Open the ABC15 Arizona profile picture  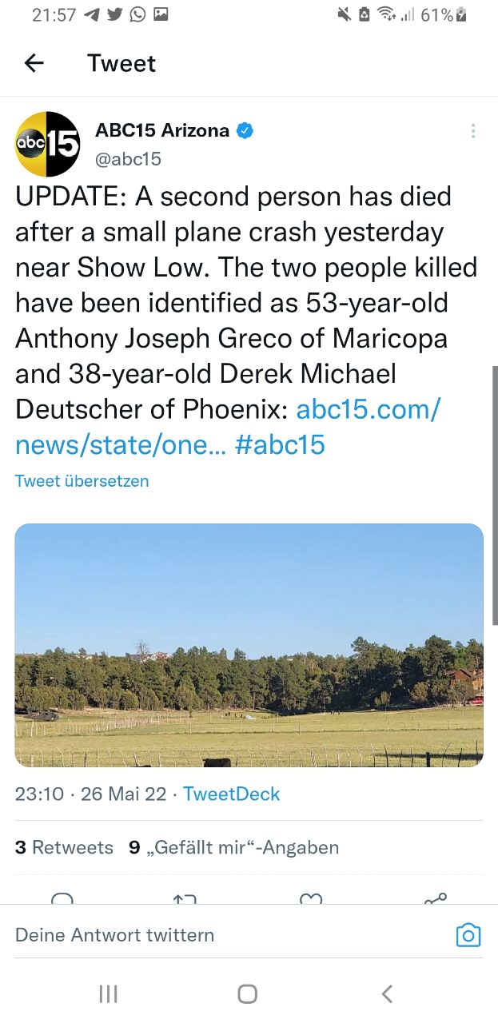48,144
